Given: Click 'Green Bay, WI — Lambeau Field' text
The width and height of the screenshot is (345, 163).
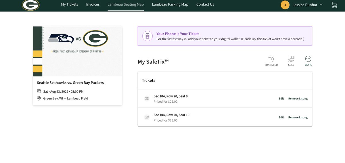Looking at the screenshot, I should tap(66, 98).
